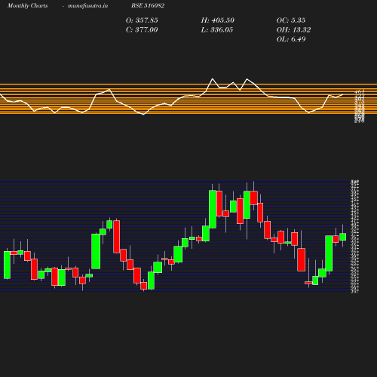Click the 'Monthly Charts' title text

click(x=28, y=6)
